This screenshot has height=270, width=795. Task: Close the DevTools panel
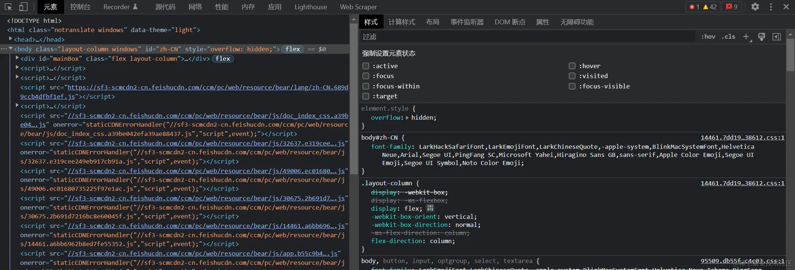786,7
